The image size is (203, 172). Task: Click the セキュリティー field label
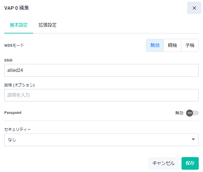[18, 130]
